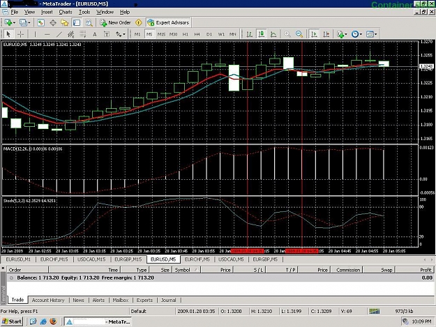Close the Terminal panel with its x
Viewport: 436px width, 327px height.
coord(3,268)
